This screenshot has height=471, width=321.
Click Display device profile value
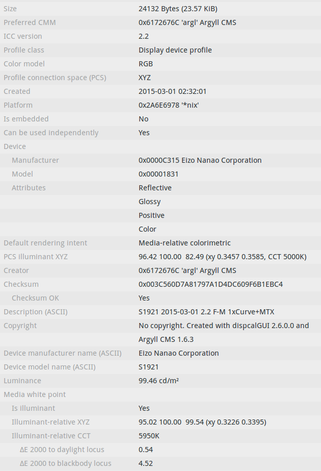(175, 50)
